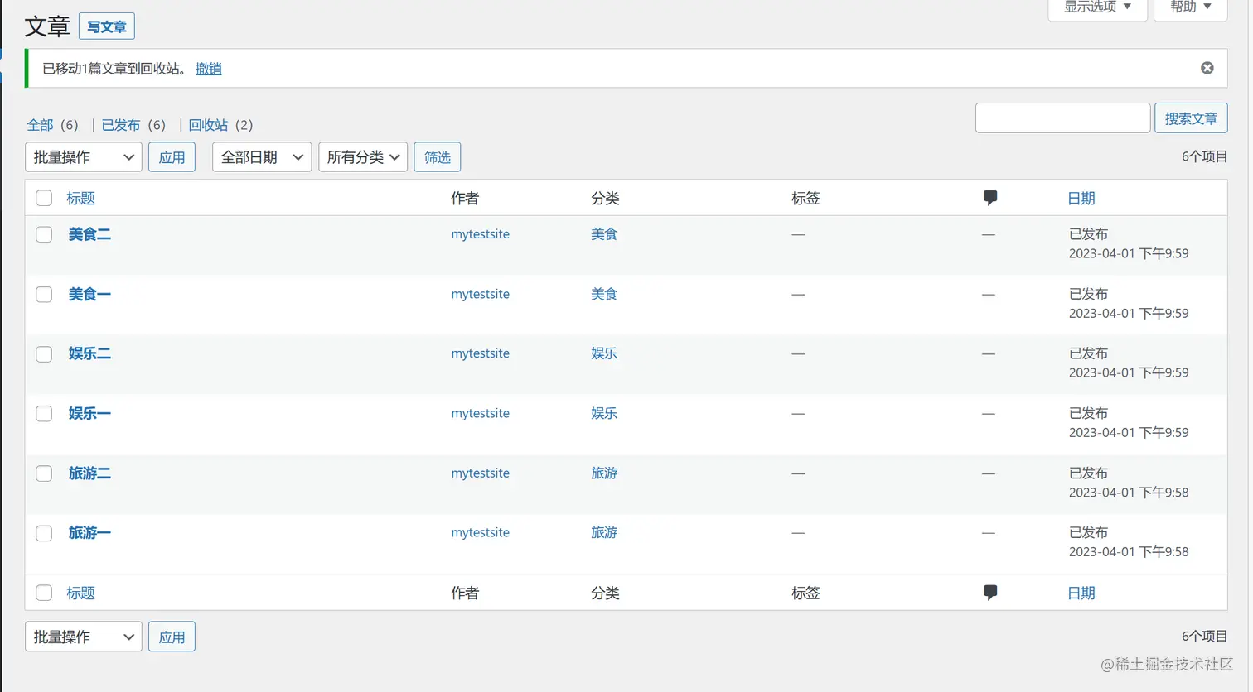Check the checkbox next to 旅游一
The width and height of the screenshot is (1253, 692).
(x=43, y=533)
